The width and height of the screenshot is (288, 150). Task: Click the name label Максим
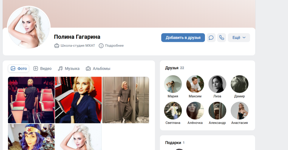[x=195, y=96]
